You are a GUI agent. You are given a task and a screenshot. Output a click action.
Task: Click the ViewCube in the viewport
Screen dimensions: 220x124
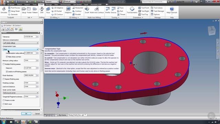pyautogui.click(x=212, y=31)
